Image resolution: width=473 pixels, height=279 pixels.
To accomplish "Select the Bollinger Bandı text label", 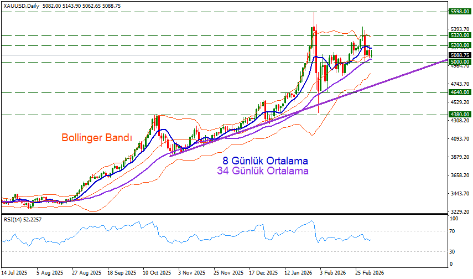I will pos(97,137).
